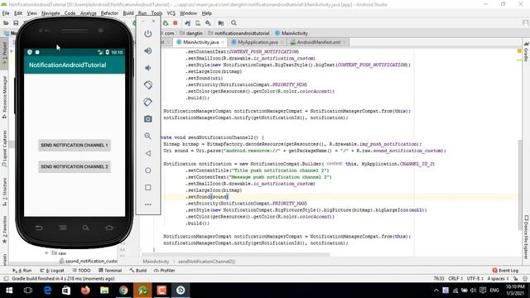Open the SDK Manager toolbar icon

208,23
